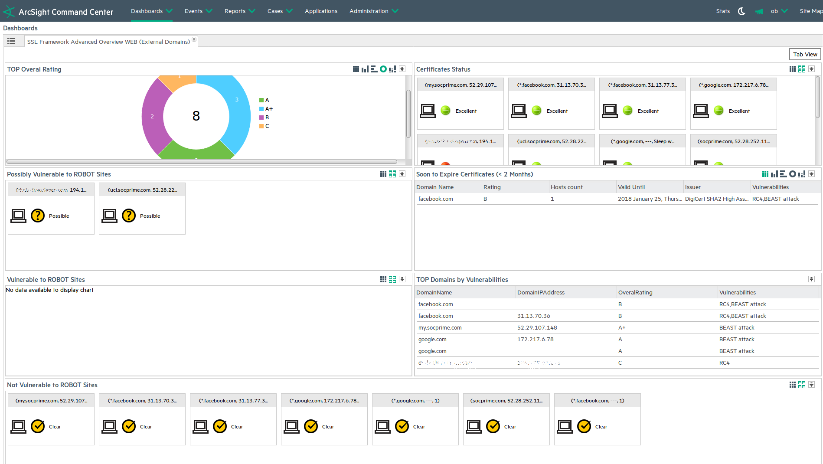Toggle tile view in Possibly Vulnerable to ROBOT Sites

click(x=392, y=174)
